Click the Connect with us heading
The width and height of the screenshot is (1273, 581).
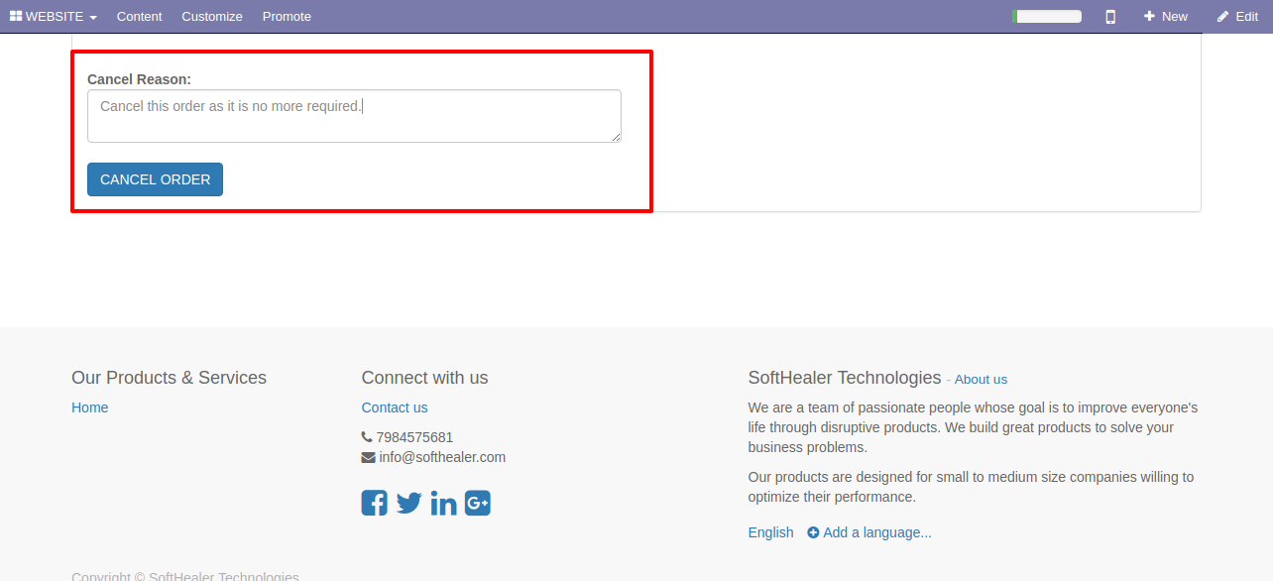[425, 378]
